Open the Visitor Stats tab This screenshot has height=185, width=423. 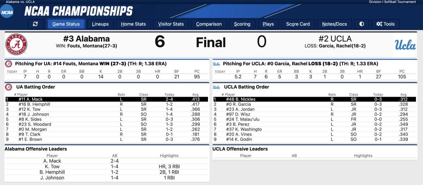(x=171, y=24)
